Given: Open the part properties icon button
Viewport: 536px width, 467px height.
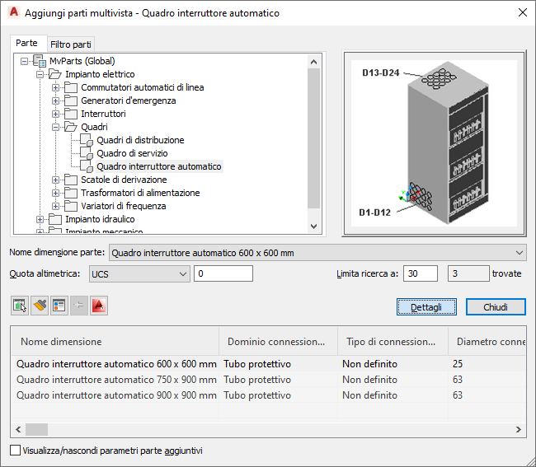Looking at the screenshot, I should 59,306.
